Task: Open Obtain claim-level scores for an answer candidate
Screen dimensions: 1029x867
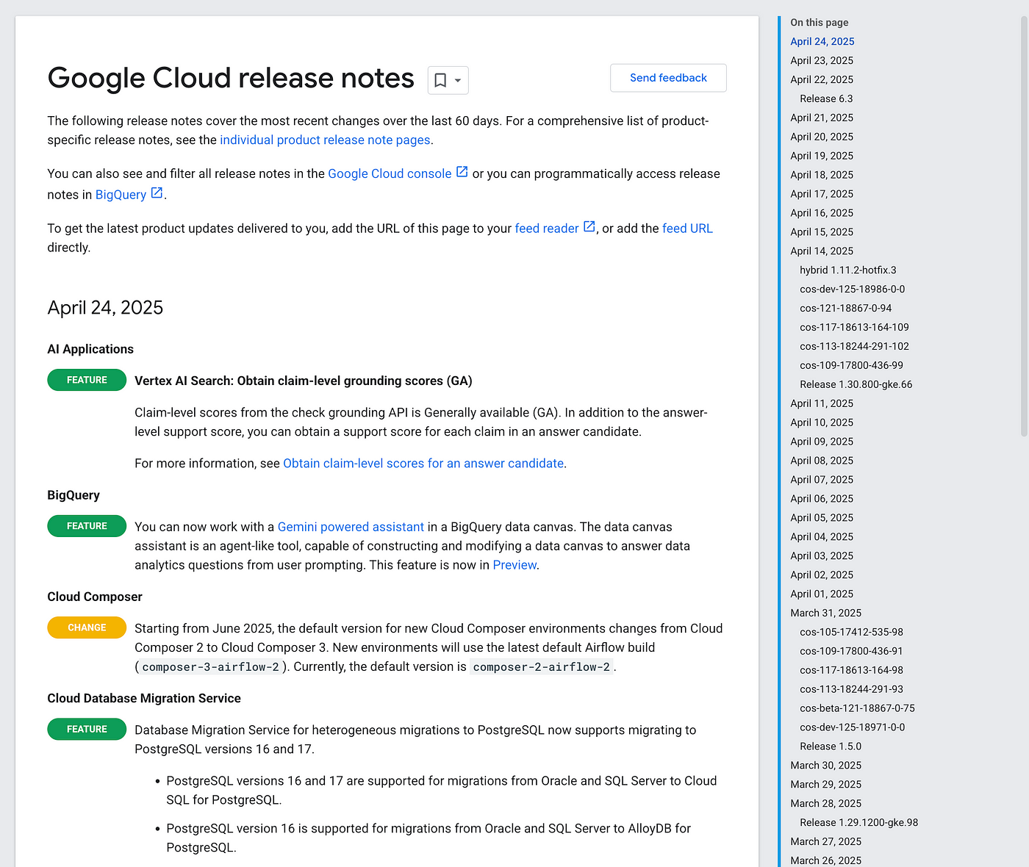Action: point(423,463)
